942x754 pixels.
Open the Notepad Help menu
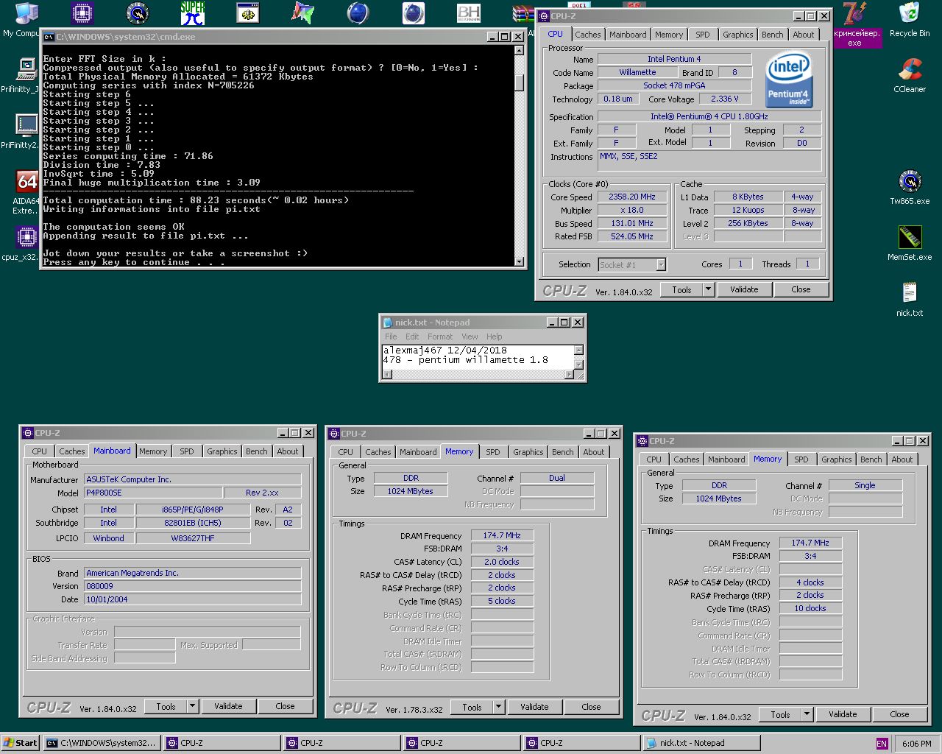point(495,337)
